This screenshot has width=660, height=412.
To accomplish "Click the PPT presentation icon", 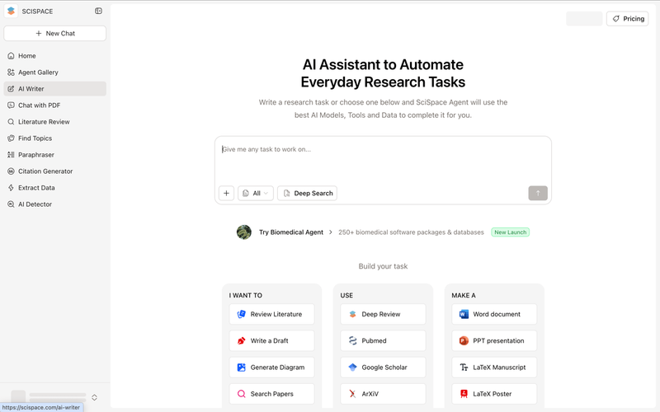I will [x=464, y=340].
